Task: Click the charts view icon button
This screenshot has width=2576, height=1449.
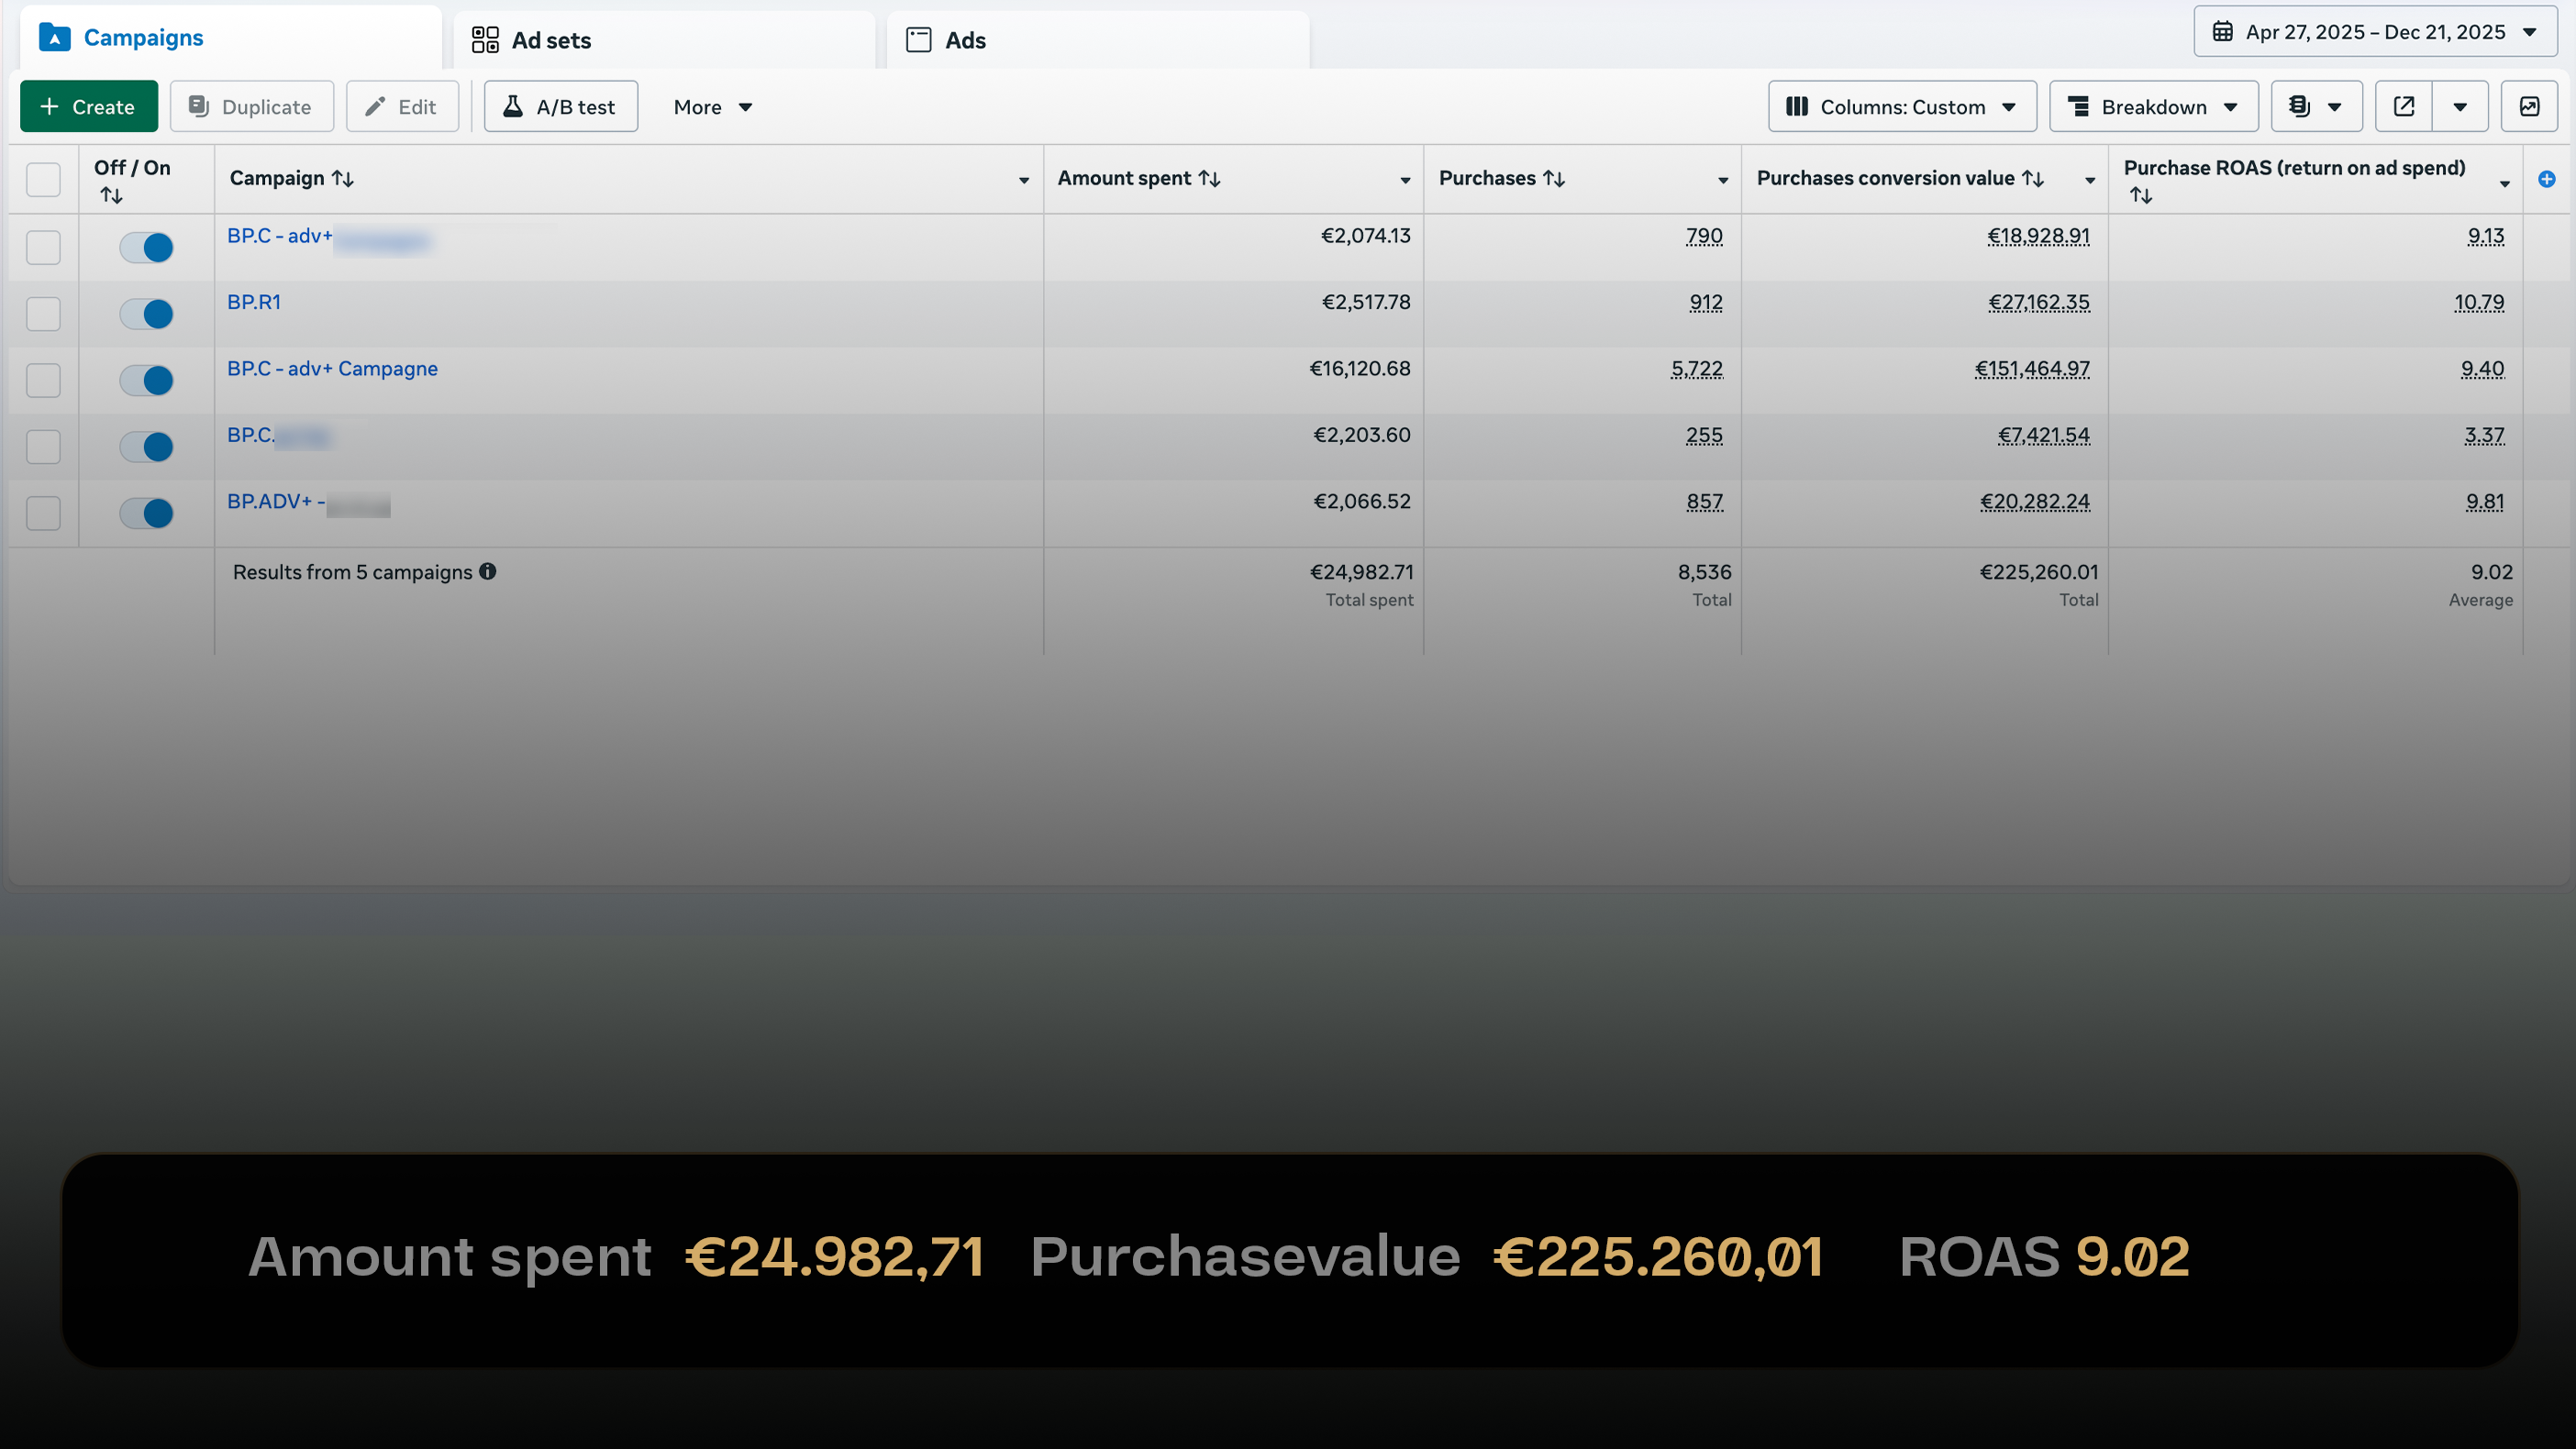Action: (x=2529, y=107)
